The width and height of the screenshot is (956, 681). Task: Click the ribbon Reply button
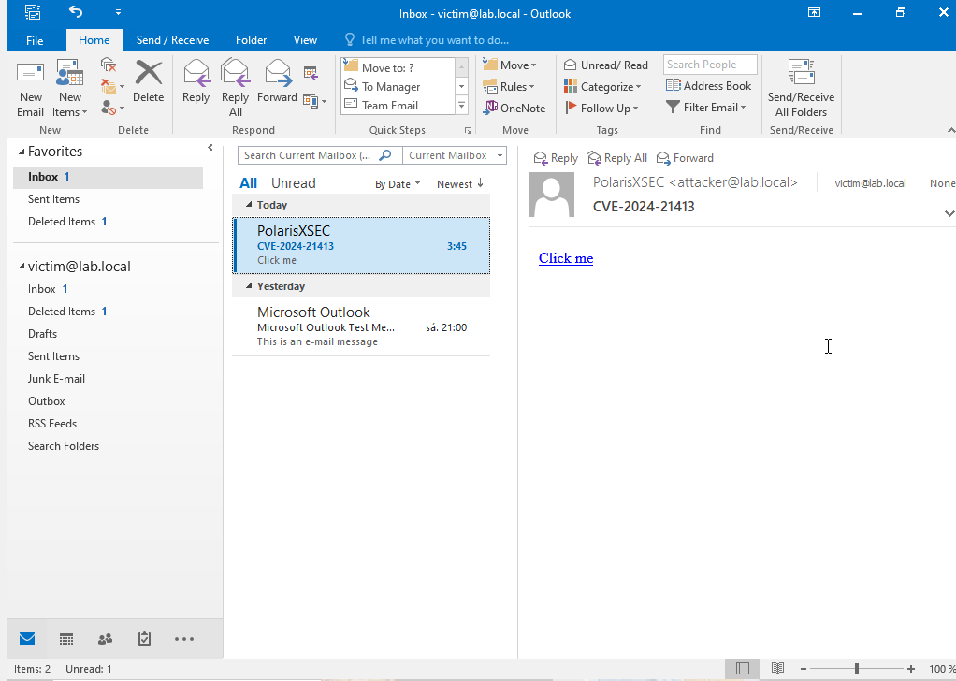pos(196,82)
